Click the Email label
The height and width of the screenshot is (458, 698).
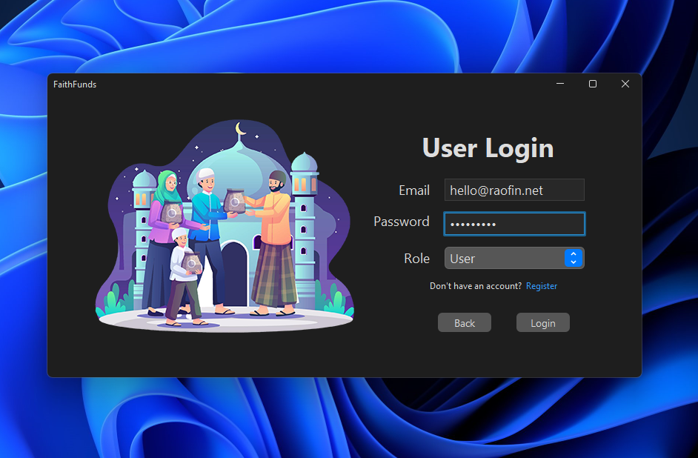413,190
